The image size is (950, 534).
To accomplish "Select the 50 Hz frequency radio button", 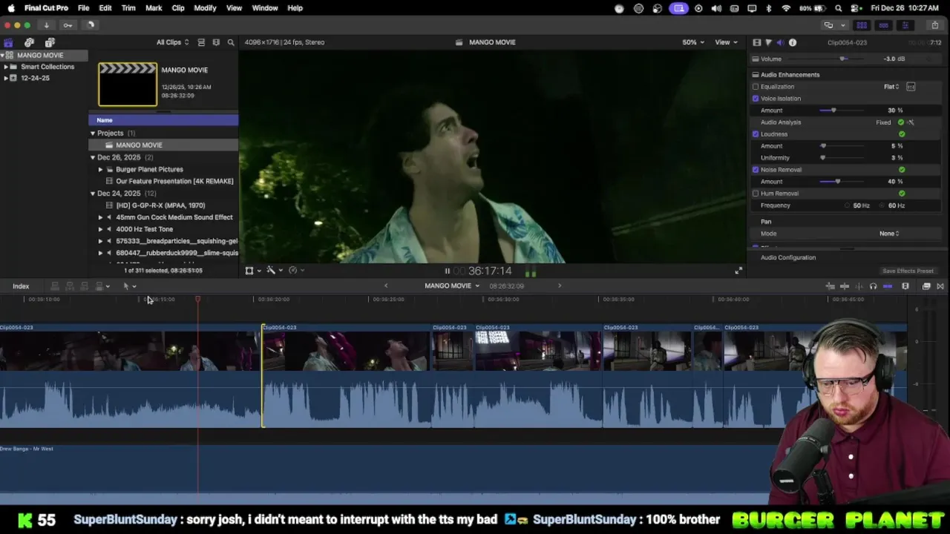I will (x=848, y=205).
